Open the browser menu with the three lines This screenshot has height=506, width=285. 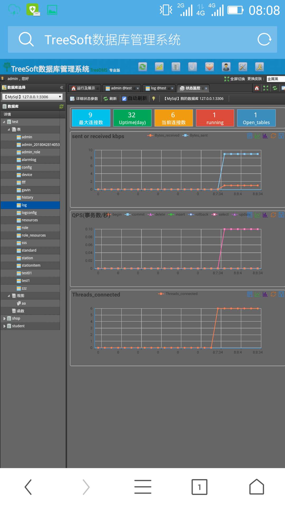[x=143, y=487]
